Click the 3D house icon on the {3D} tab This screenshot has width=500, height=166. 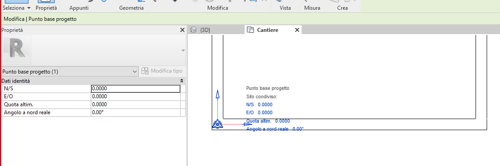point(193,30)
